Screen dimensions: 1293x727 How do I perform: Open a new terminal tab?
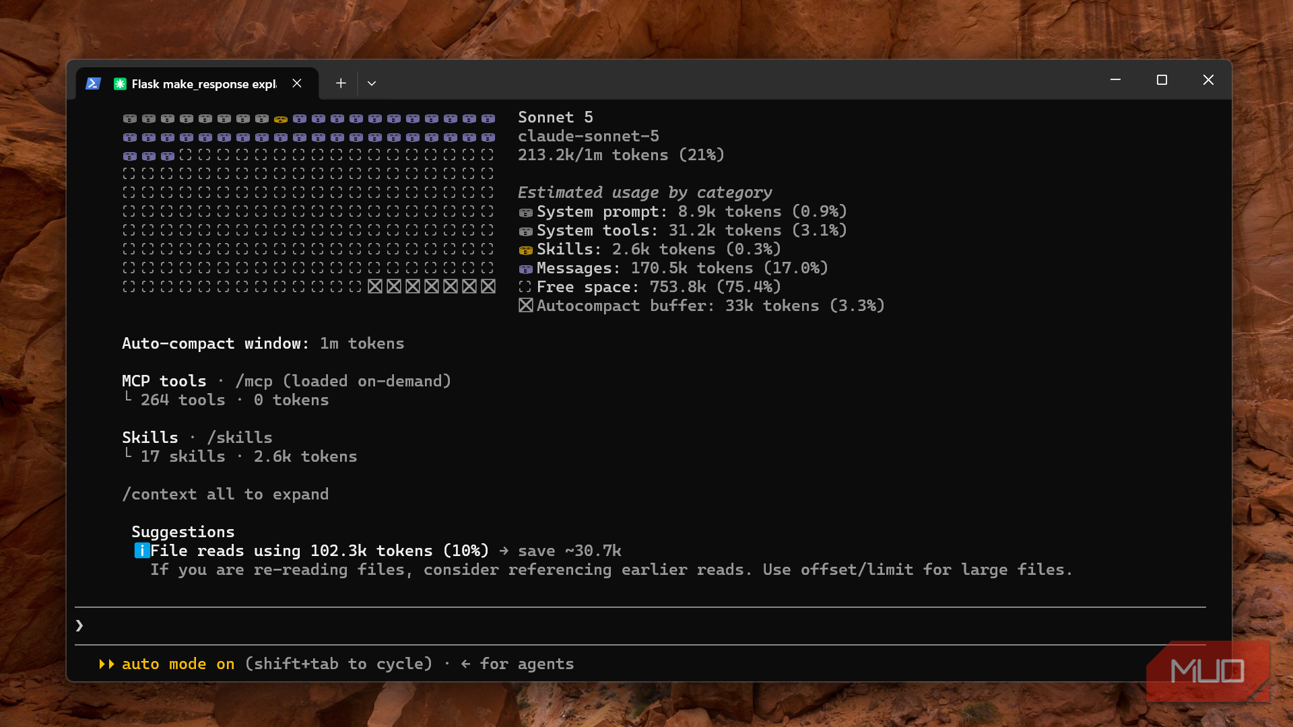point(341,83)
